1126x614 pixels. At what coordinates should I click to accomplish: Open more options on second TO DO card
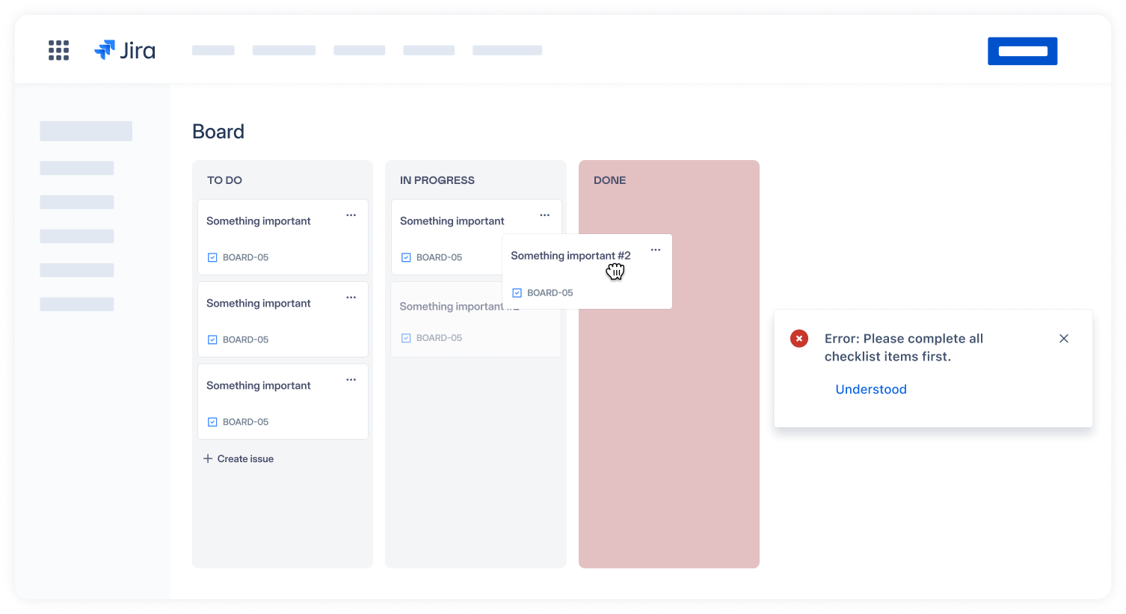pyautogui.click(x=351, y=298)
